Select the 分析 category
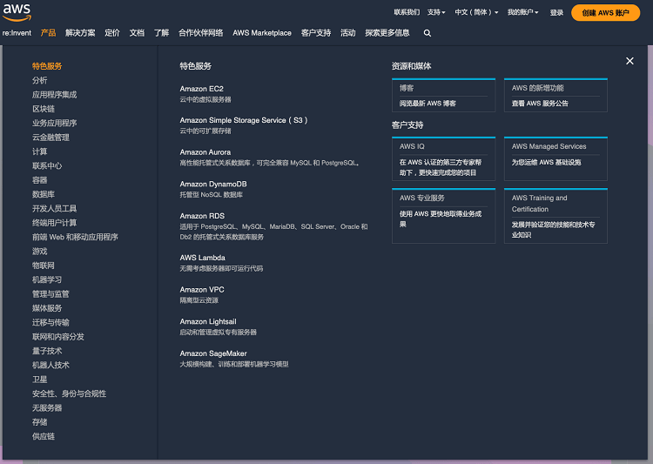Image resolution: width=653 pixels, height=464 pixels. pyautogui.click(x=39, y=80)
